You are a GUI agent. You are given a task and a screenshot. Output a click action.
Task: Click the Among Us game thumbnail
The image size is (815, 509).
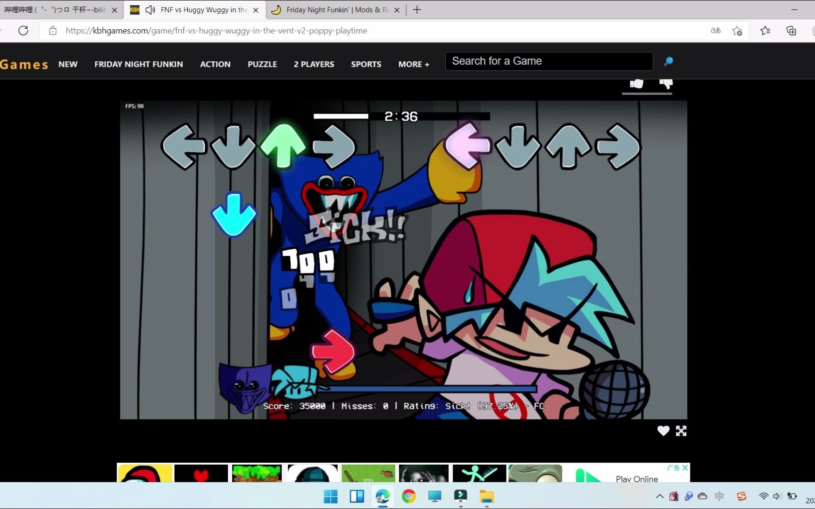(145, 473)
